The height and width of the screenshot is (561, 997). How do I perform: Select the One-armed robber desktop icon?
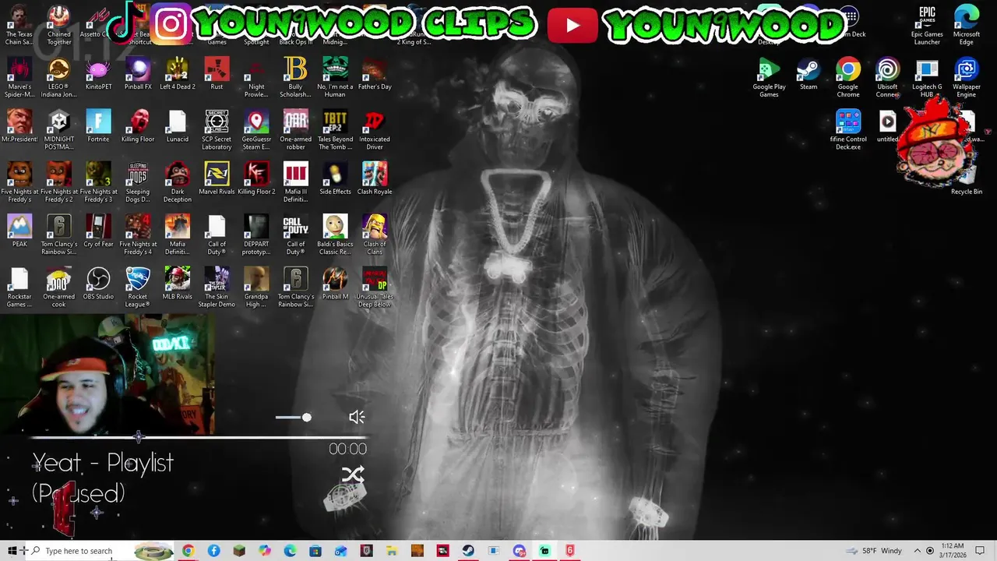[295, 129]
